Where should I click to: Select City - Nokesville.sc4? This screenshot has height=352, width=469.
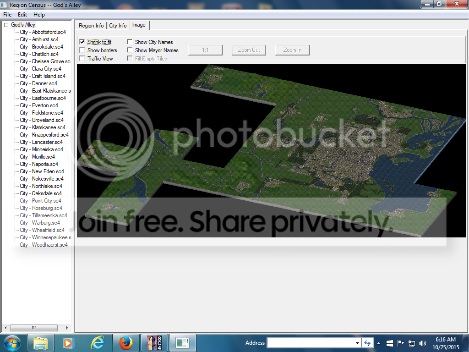point(42,179)
